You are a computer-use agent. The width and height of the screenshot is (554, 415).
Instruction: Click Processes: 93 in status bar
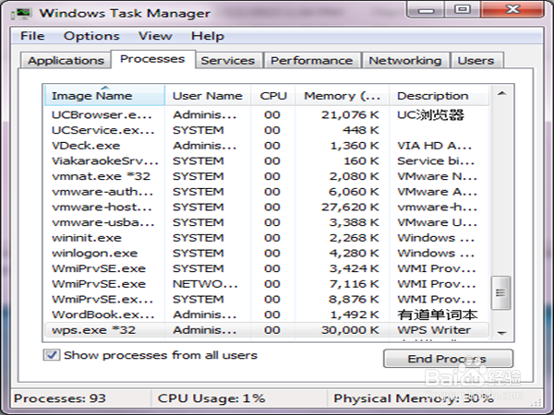60,398
